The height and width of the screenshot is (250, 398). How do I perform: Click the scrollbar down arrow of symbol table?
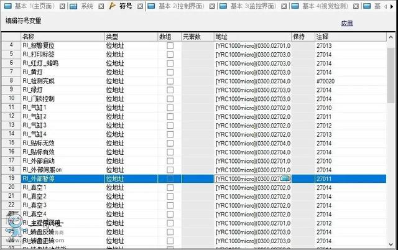[x=391, y=244]
